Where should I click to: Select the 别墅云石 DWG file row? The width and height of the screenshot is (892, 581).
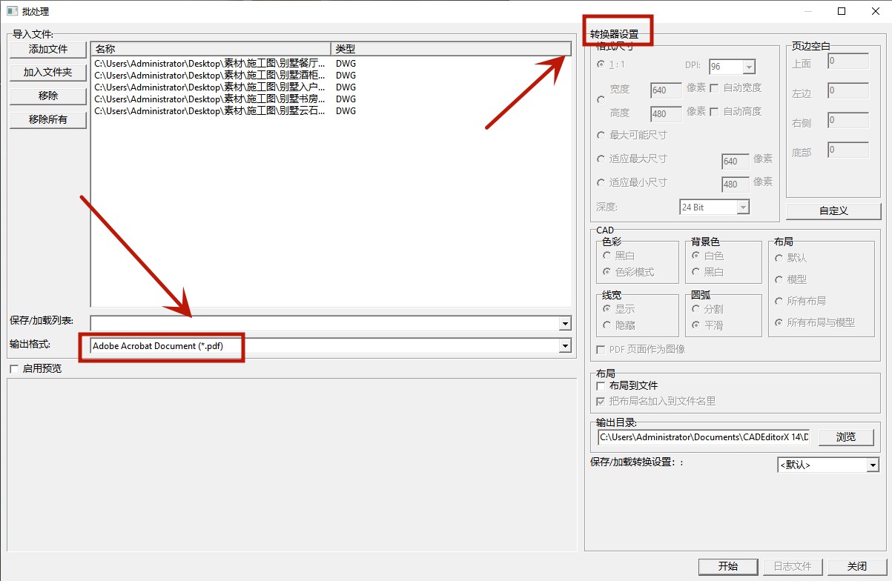(x=331, y=111)
